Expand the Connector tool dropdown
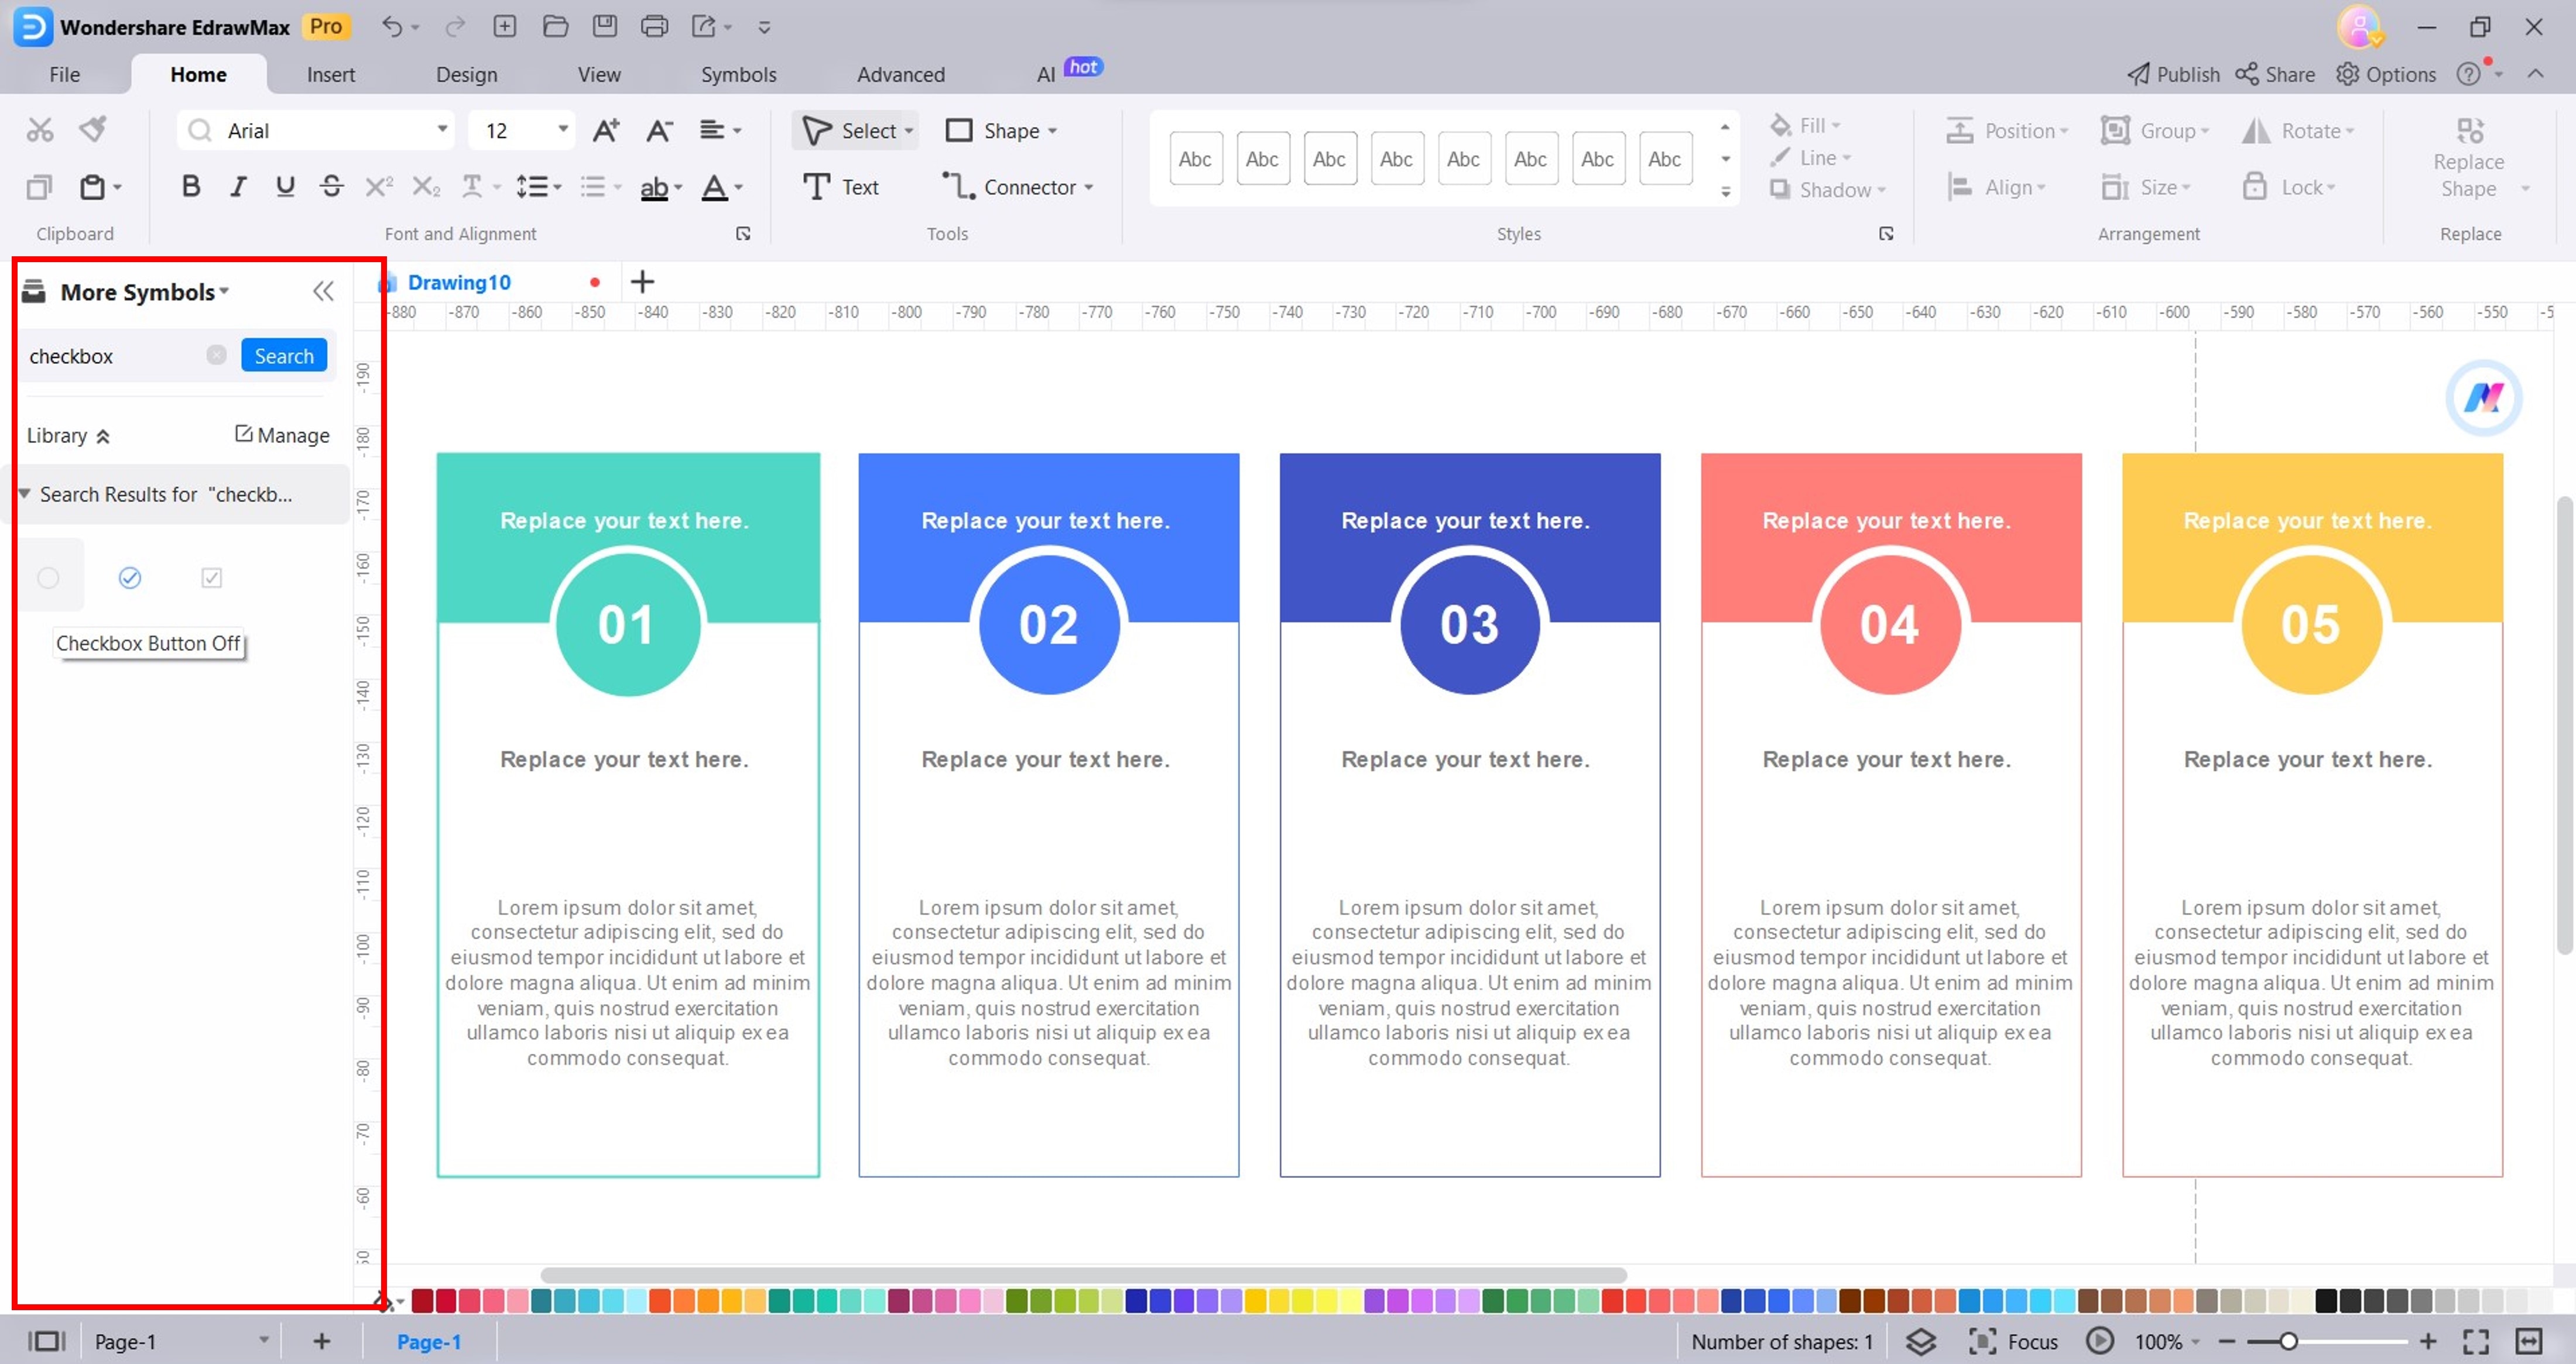The height and width of the screenshot is (1364, 2576). coord(1089,188)
